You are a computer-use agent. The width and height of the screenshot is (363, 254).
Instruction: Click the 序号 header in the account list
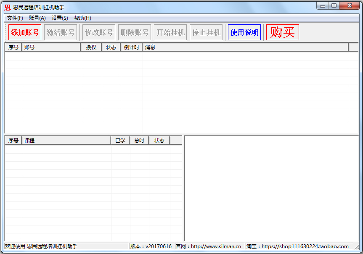[13, 47]
